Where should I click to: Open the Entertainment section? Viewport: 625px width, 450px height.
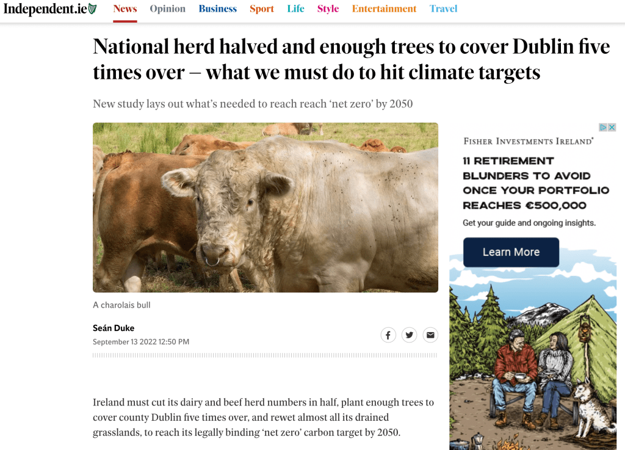click(384, 9)
